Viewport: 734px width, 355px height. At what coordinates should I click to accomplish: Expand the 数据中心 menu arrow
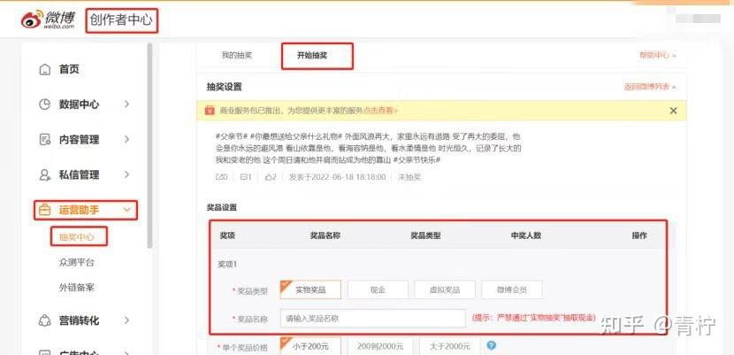point(126,104)
